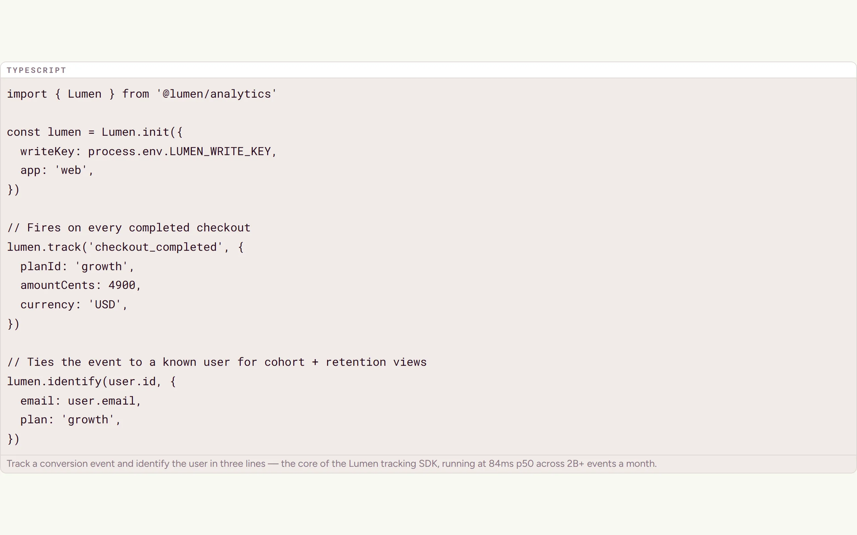Click the app: 'web' line

click(57, 170)
